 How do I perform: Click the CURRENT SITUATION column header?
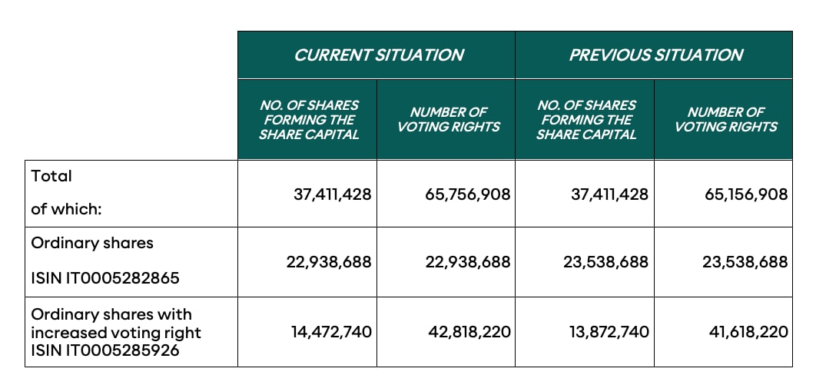[379, 55]
